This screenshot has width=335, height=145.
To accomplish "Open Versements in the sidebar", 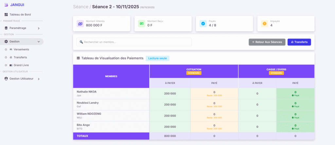I will (x=21, y=49).
